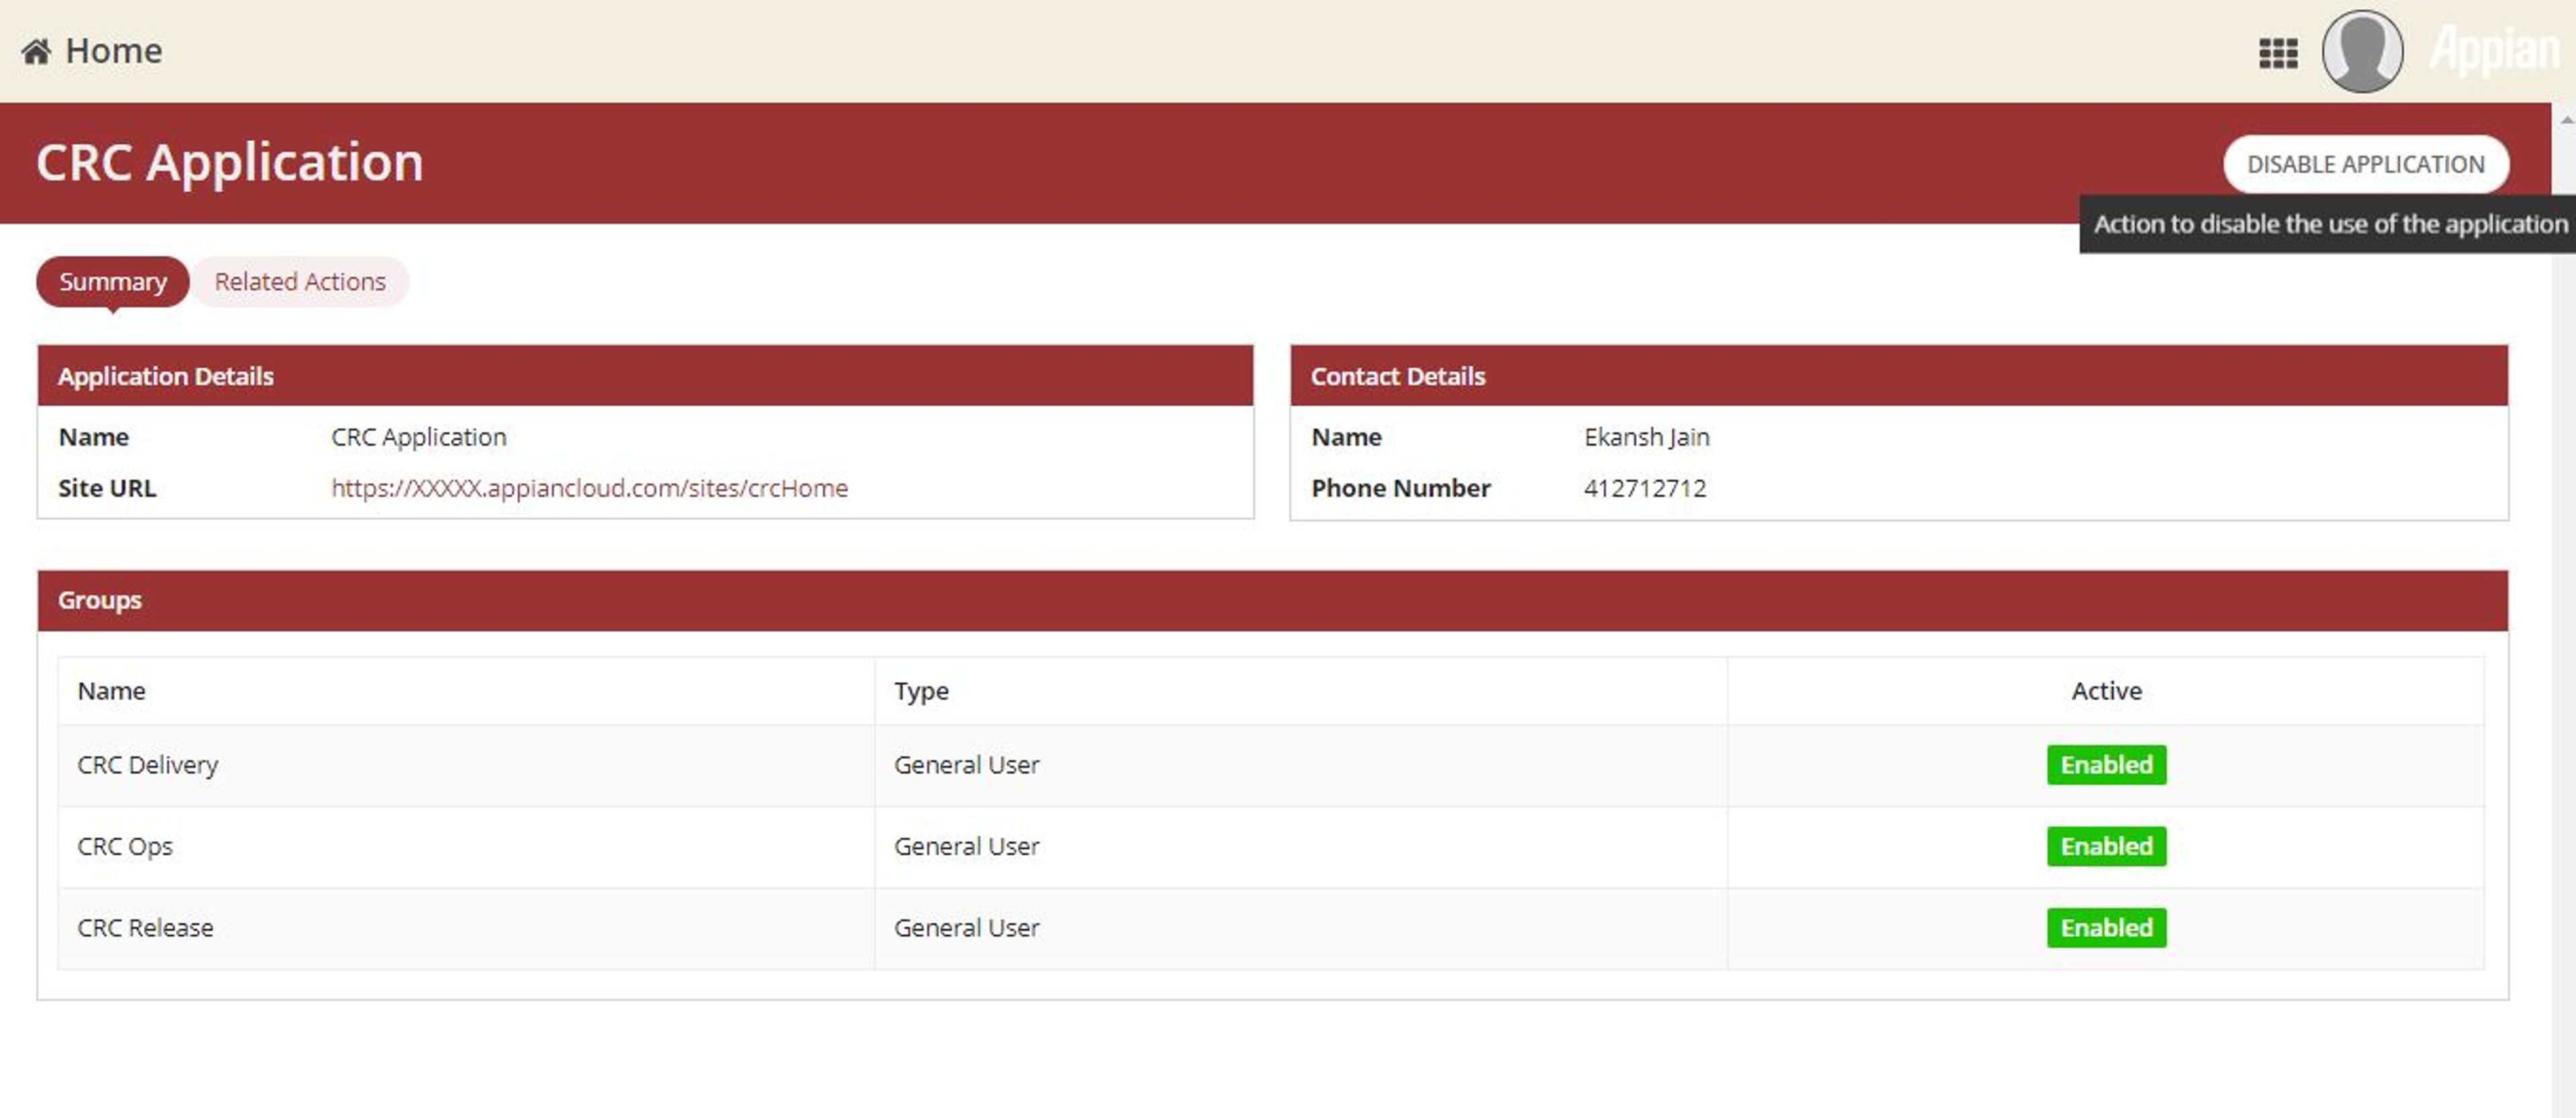2576x1118 pixels.
Task: Click General User type for CRC Delivery
Action: click(966, 765)
